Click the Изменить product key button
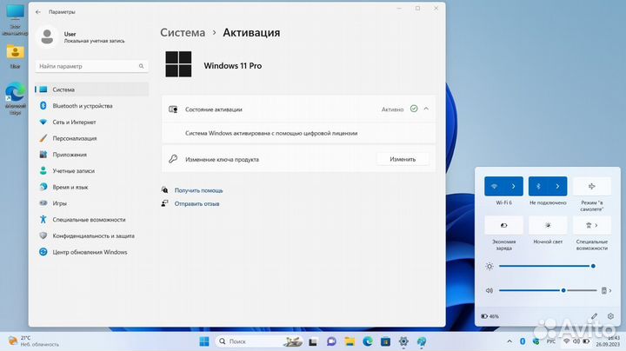Viewport: 626px width, 351px height. coord(403,159)
